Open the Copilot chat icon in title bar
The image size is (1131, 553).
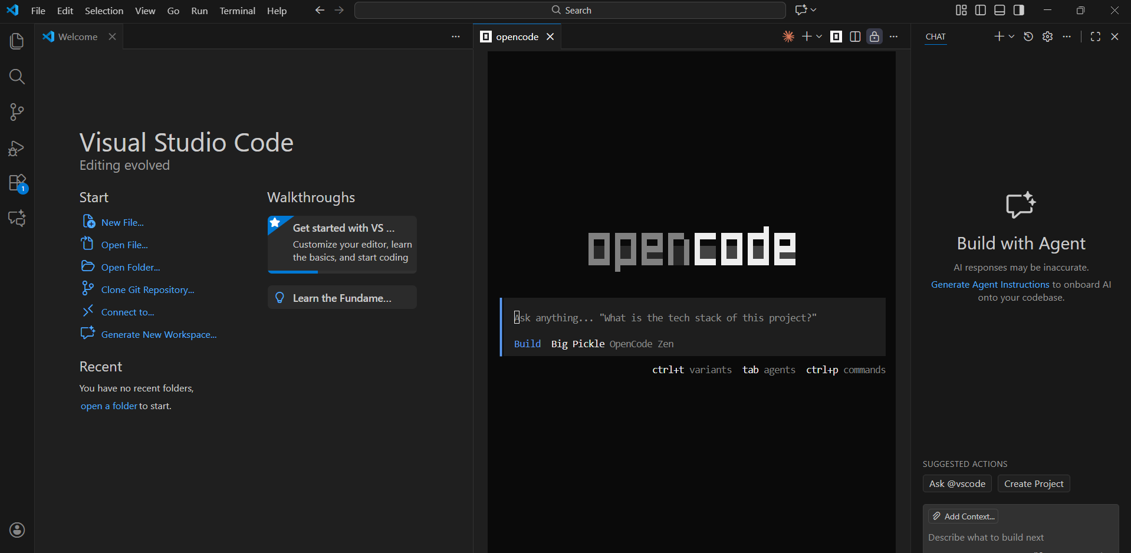click(x=801, y=10)
